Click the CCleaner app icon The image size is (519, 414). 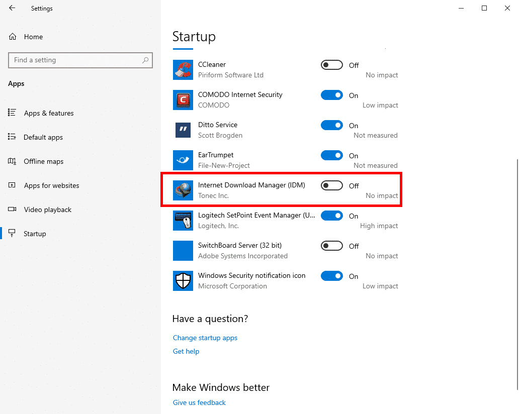(183, 70)
